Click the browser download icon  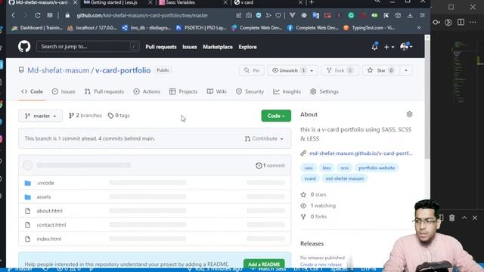point(410,15)
